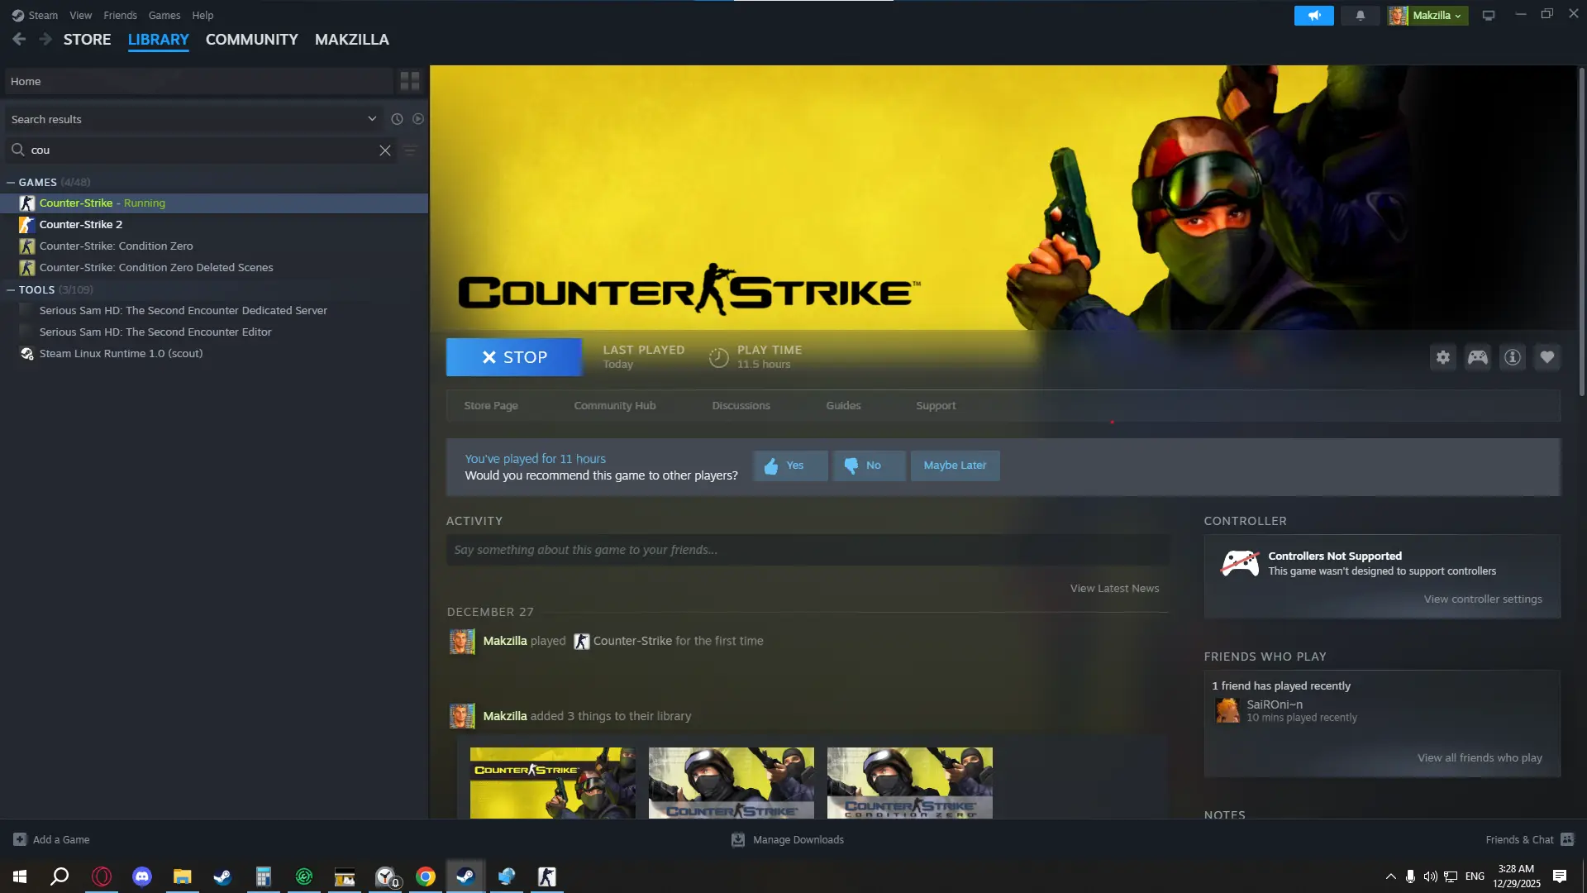This screenshot has width=1587, height=893.
Task: Open the MAKZILLA profile tab
Action: (x=352, y=40)
